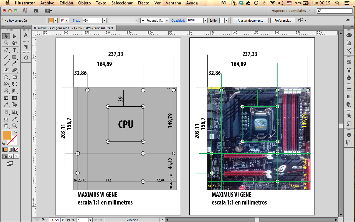Launch Adobe Bridge from the Br button

coord(36,11)
